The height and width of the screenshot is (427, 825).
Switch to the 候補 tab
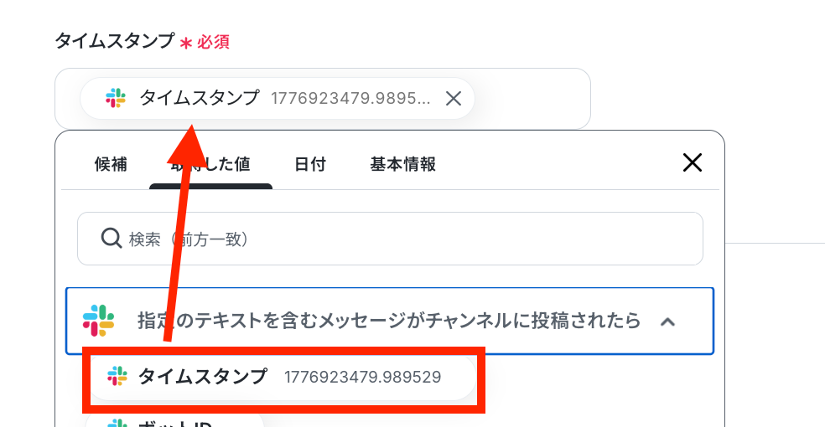coord(111,164)
